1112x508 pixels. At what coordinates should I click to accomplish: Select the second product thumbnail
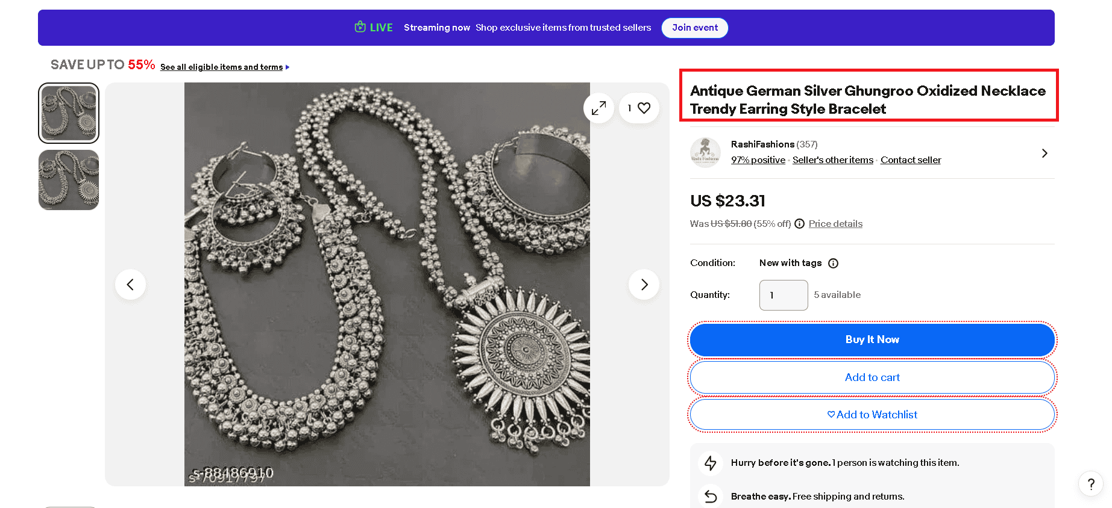click(x=68, y=180)
